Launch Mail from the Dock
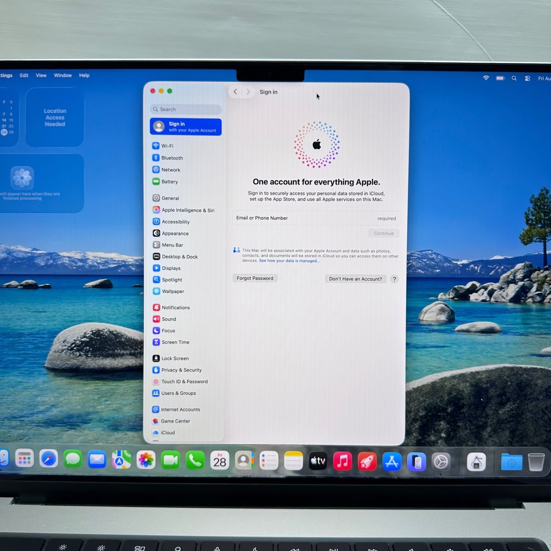Image resolution: width=551 pixels, height=551 pixels. click(x=97, y=459)
